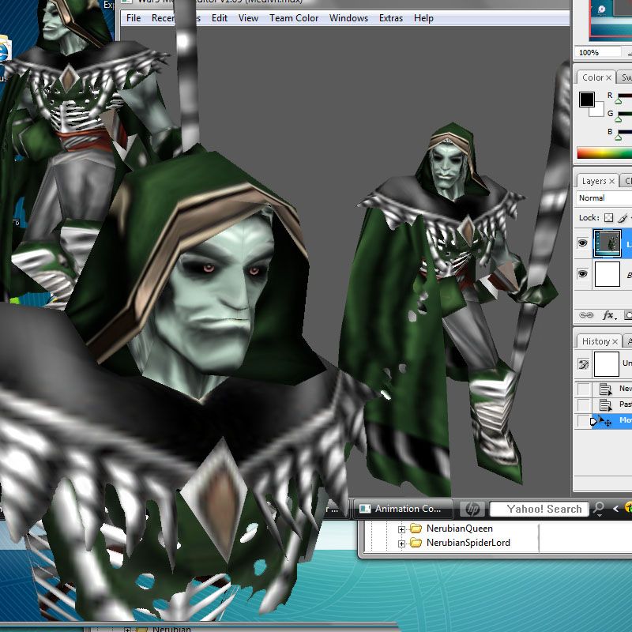Click the HP logo in taskbar
This screenshot has width=632, height=632.
coord(472,509)
